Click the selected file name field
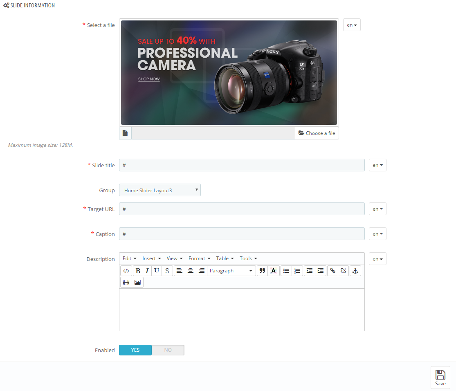456x391 pixels. (213, 133)
